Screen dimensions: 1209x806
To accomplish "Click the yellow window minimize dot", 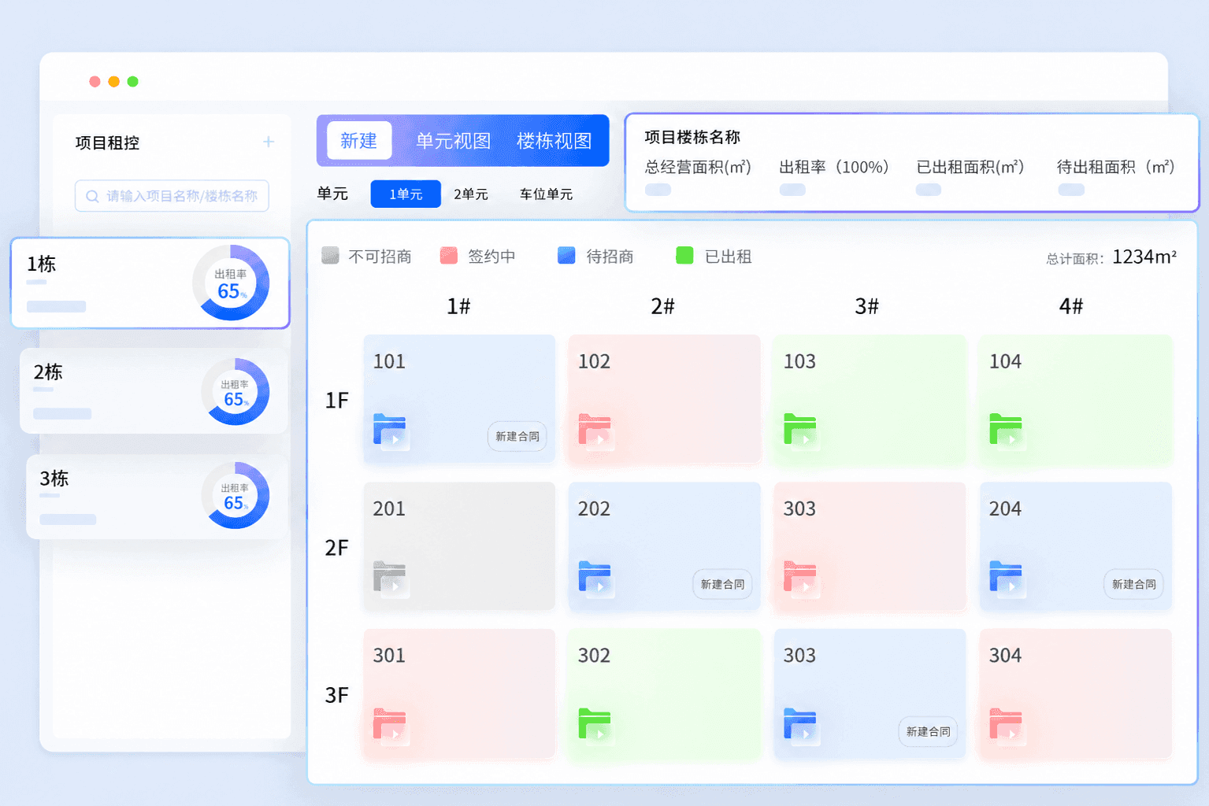I will (x=113, y=81).
